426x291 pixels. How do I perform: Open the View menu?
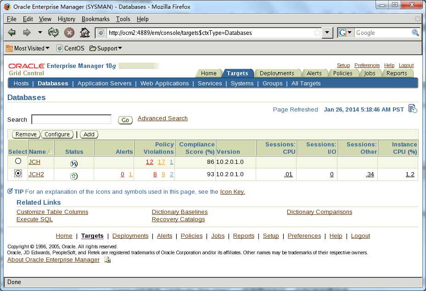point(45,19)
